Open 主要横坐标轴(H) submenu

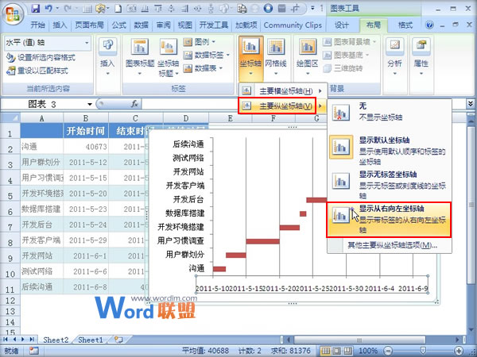[282, 90]
